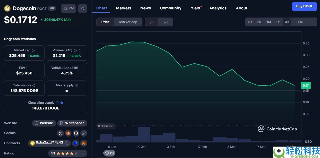Screen dimensions: 320x158
Task: Open the chart more options ellipsis menu
Action: (x=312, y=22)
